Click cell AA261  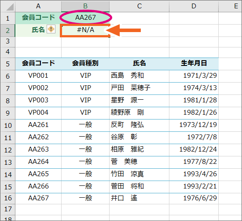(38, 125)
